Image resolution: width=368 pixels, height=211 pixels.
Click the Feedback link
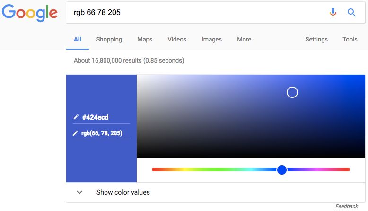tap(347, 206)
